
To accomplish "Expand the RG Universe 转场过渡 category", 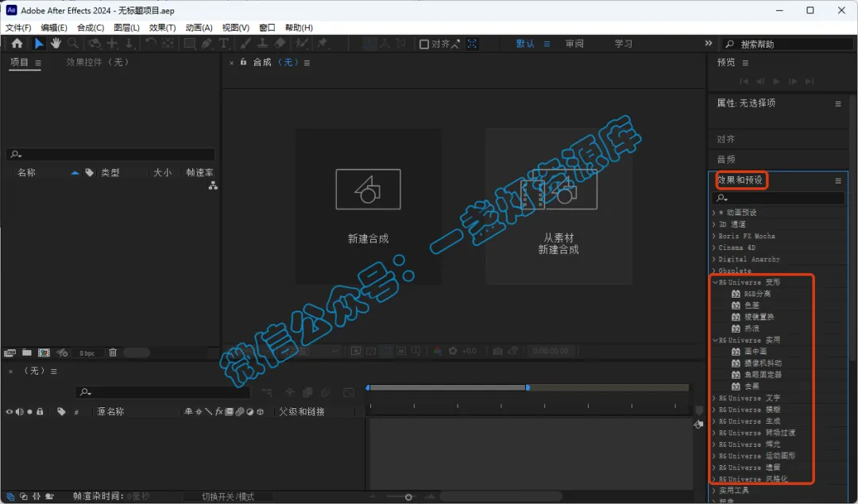I will coord(714,433).
